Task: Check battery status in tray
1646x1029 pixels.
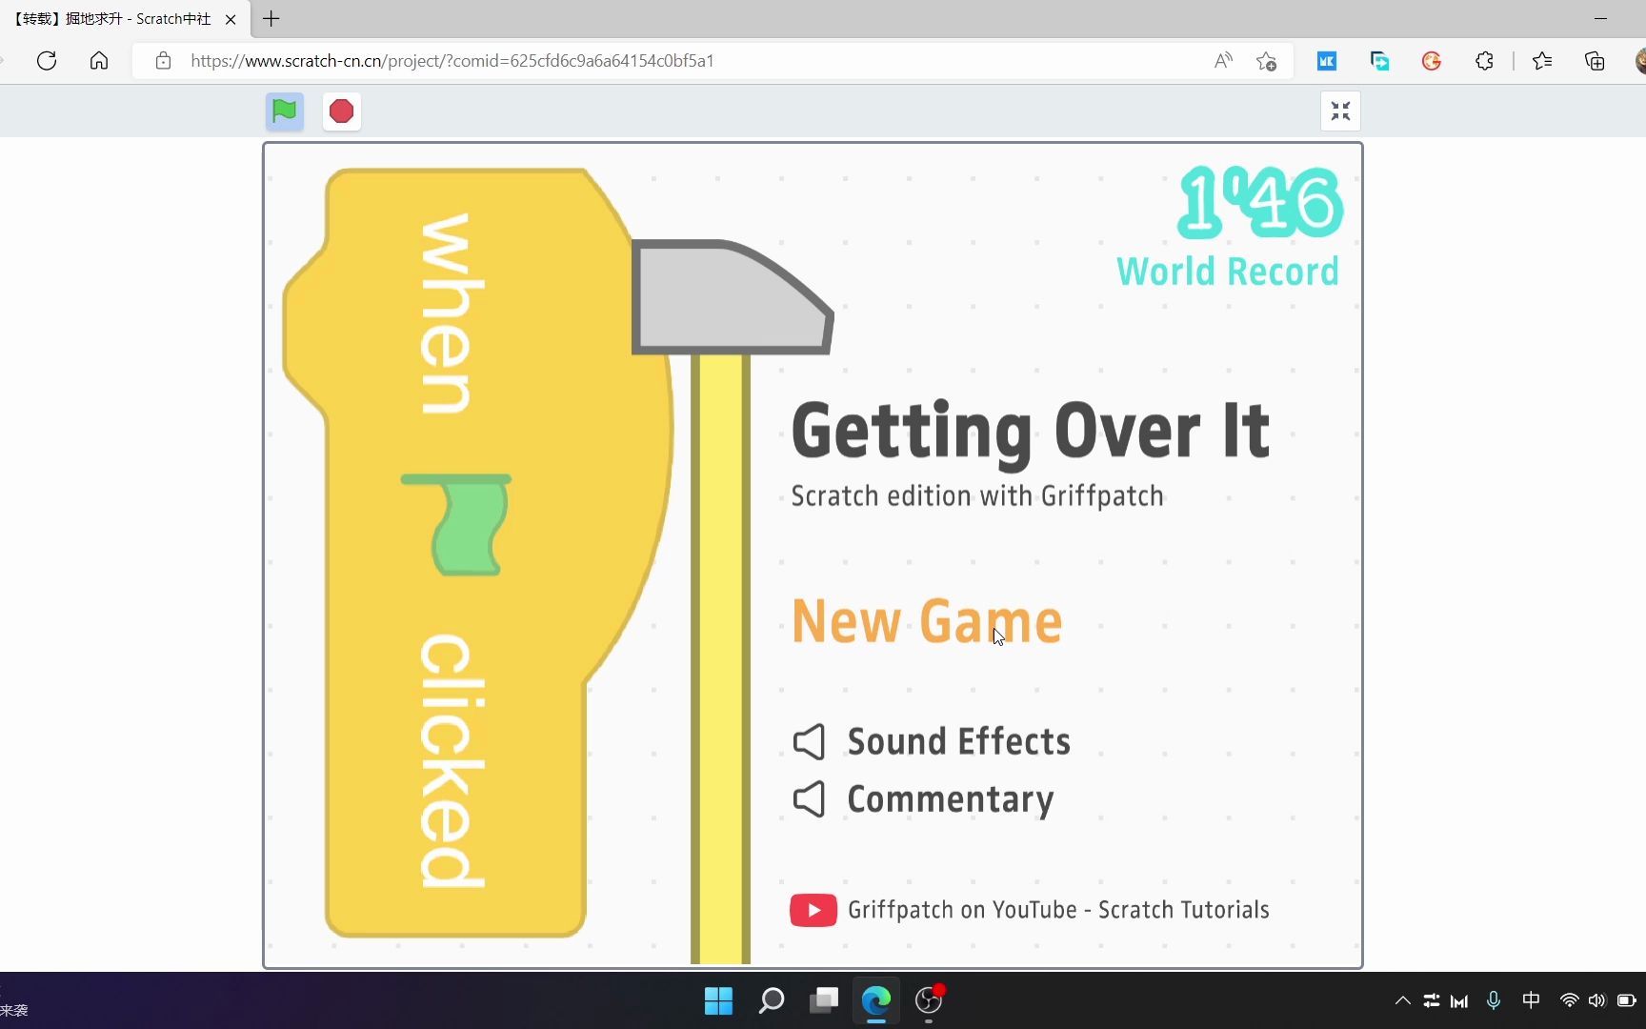Action: click(x=1627, y=1000)
